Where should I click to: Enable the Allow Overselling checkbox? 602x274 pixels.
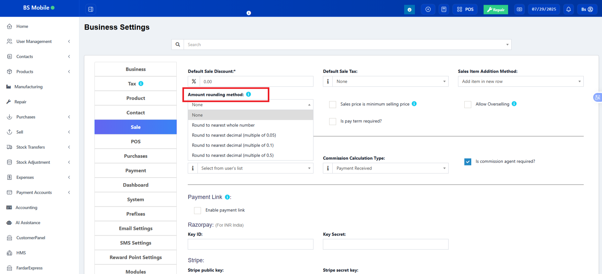pyautogui.click(x=467, y=104)
